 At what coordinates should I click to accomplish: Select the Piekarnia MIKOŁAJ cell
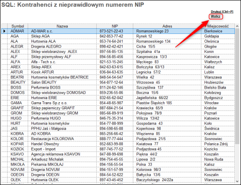click(62, 164)
